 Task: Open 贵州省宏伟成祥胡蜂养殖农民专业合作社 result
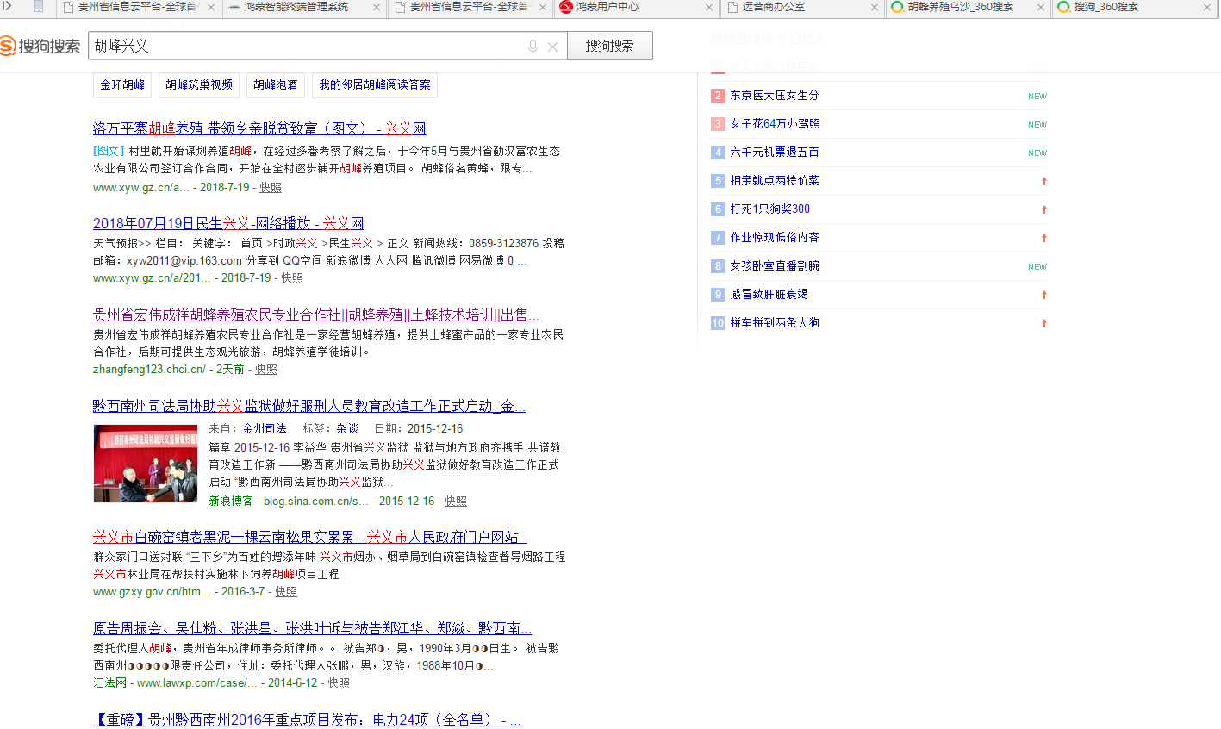[315, 315]
